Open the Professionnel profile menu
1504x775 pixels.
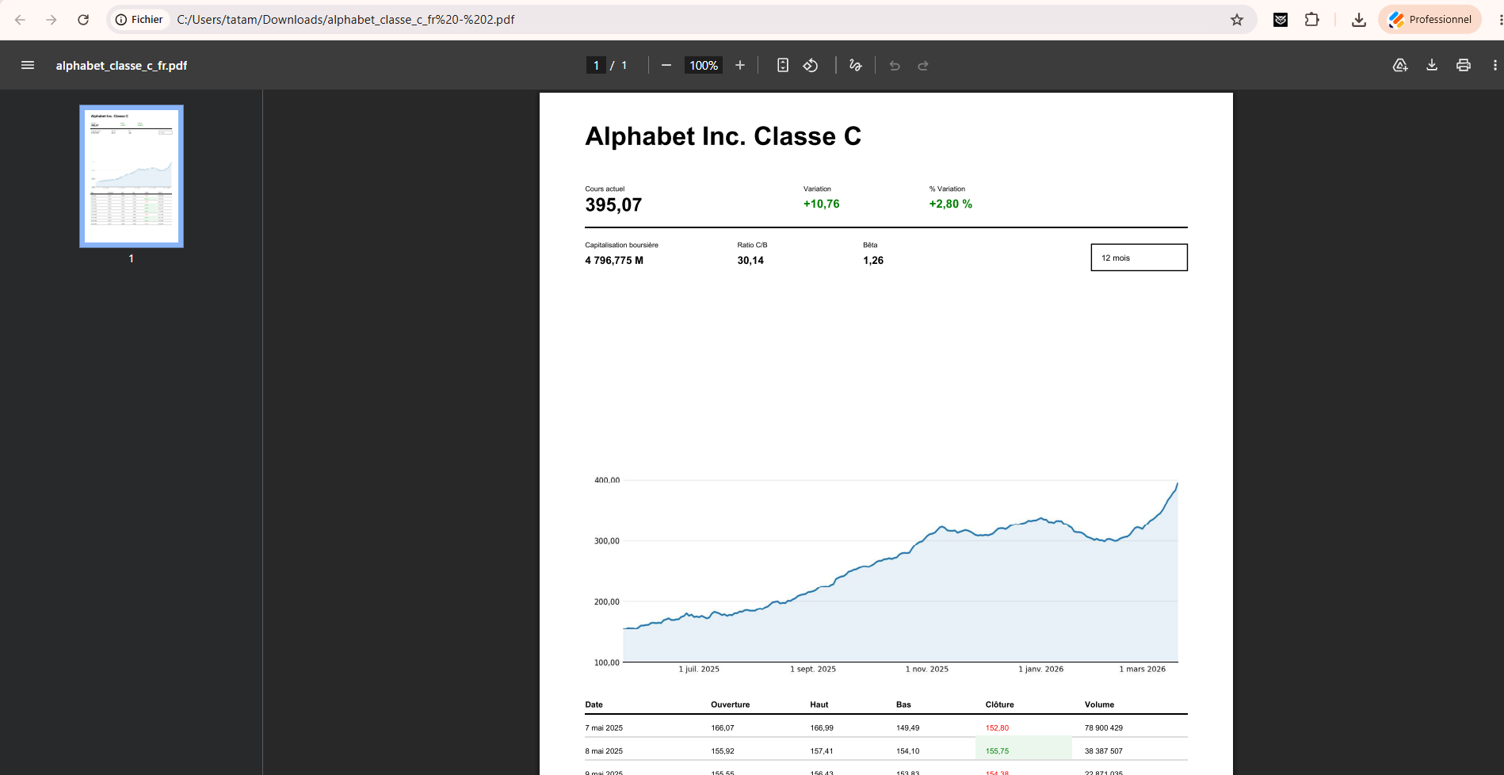pos(1430,20)
